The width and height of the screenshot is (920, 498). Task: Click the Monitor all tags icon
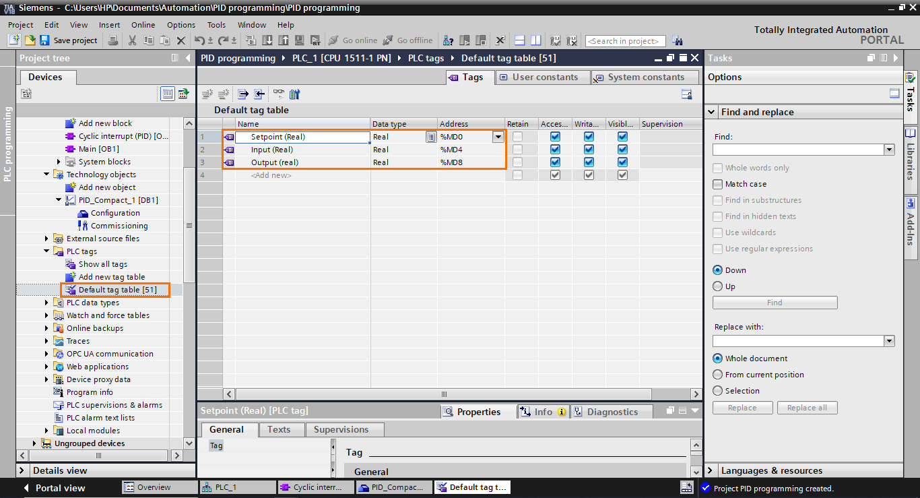point(277,94)
